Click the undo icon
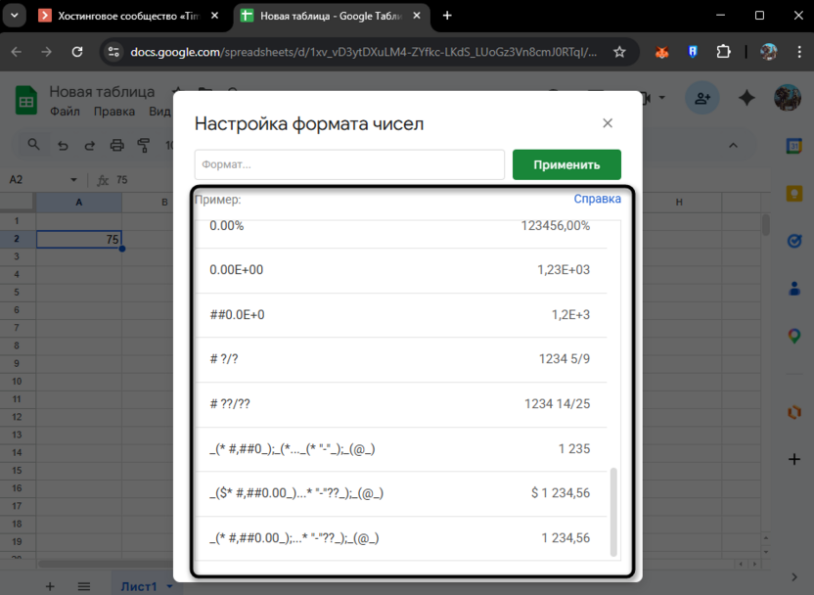 [x=63, y=144]
